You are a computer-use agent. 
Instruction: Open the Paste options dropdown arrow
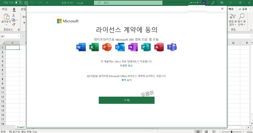click(6, 25)
